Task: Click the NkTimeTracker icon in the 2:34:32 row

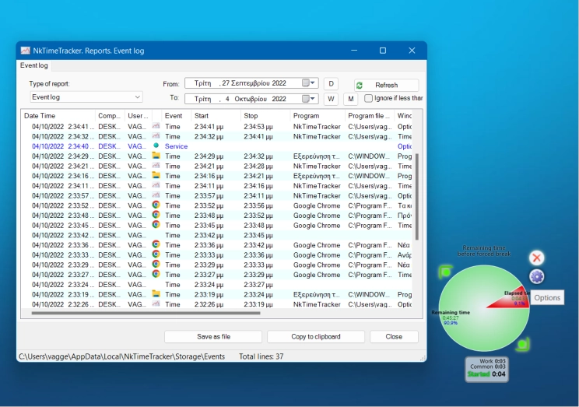Action: coord(156,136)
